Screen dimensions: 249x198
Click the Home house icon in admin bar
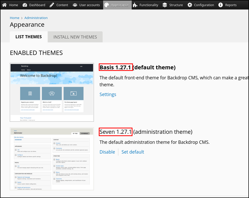pyautogui.click(x=4, y=5)
